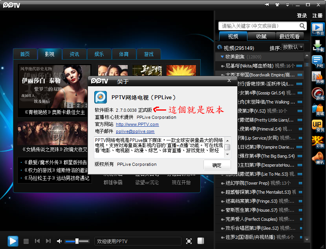Viewport: 326px width, 249px height.
Task: Select 首页 tab in content panel
Action: 25,54
